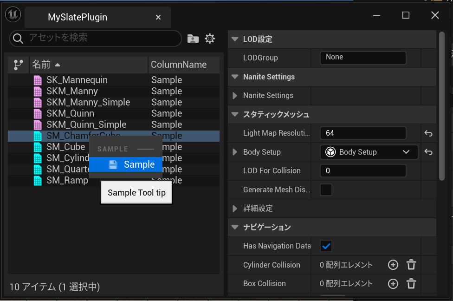
Task: Click the アセットを検索 search field
Action: click(x=102, y=38)
